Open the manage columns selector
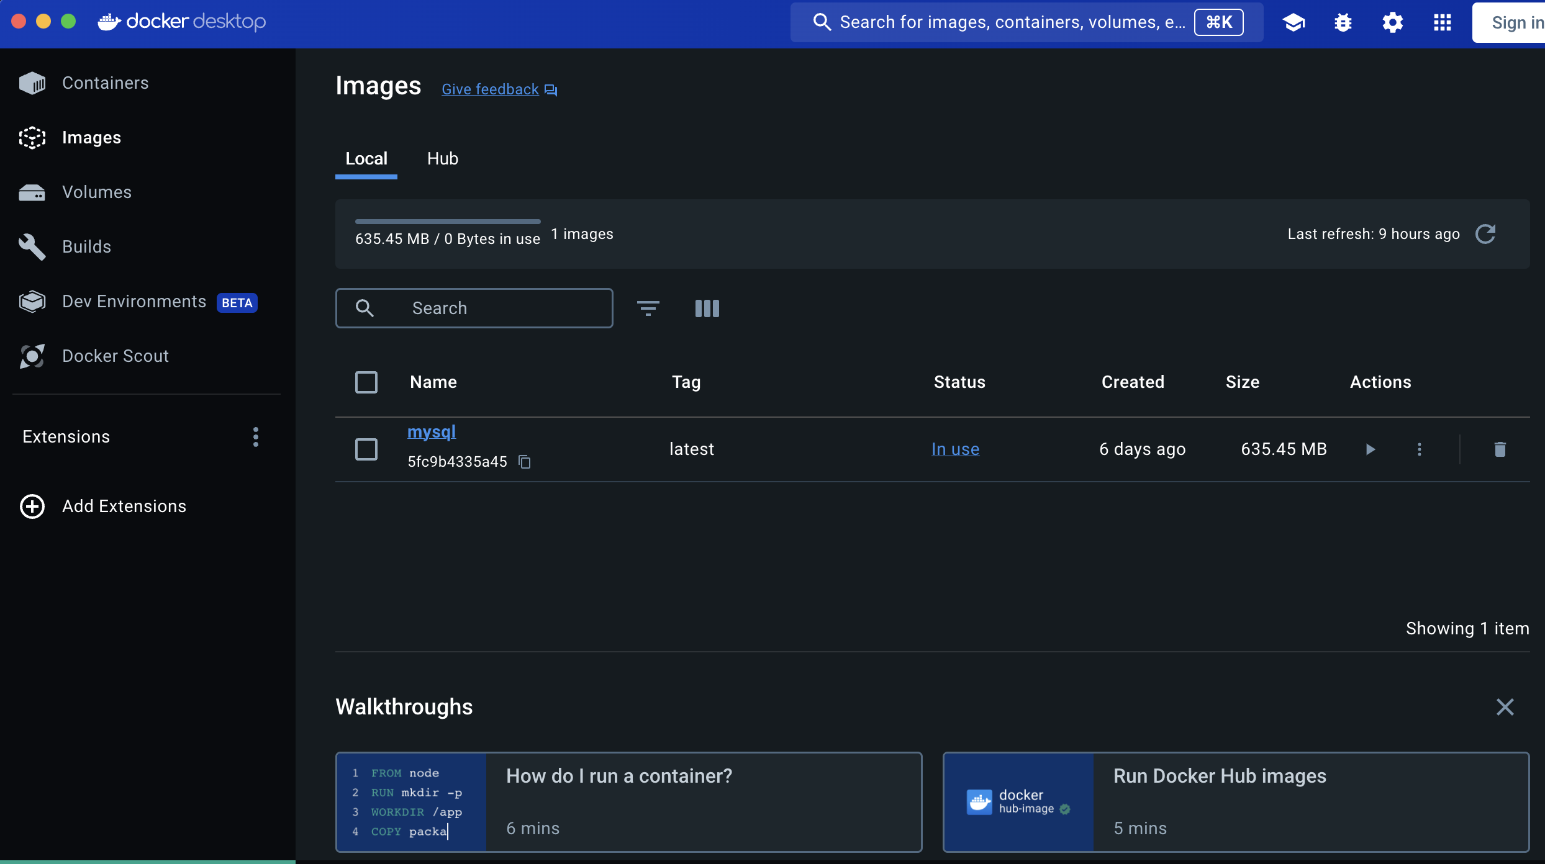 tap(707, 308)
